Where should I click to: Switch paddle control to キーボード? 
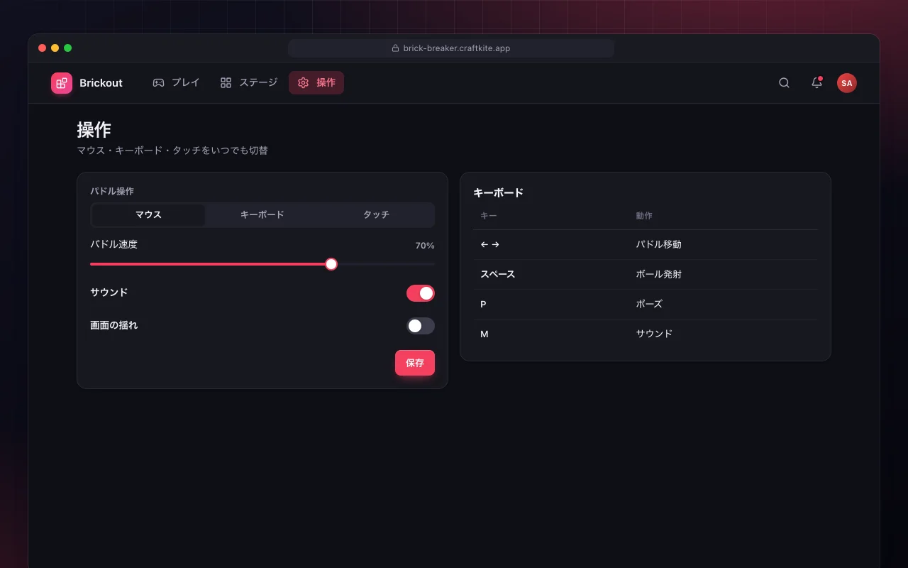(x=262, y=214)
